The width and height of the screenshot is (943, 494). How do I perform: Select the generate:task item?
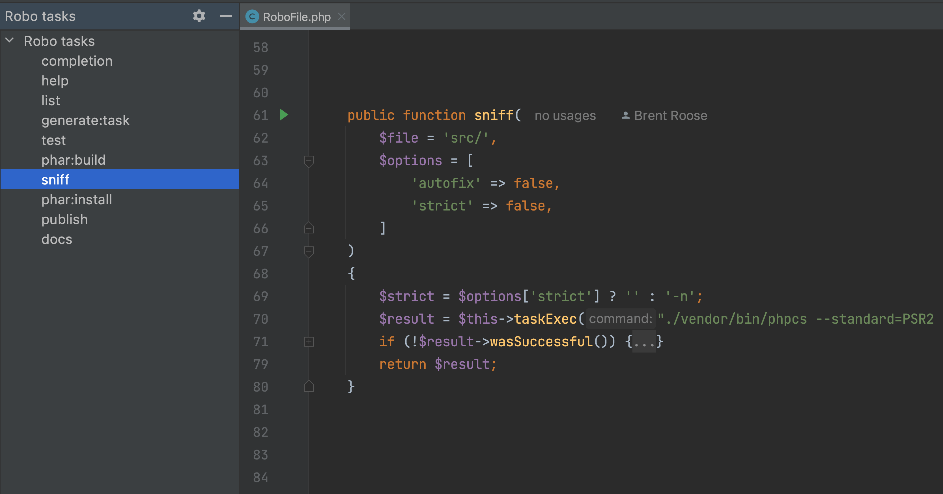click(85, 121)
